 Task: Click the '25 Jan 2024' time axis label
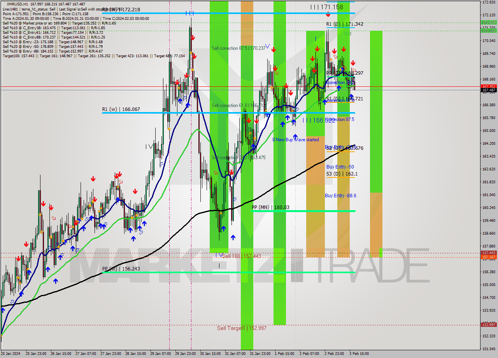11,354
